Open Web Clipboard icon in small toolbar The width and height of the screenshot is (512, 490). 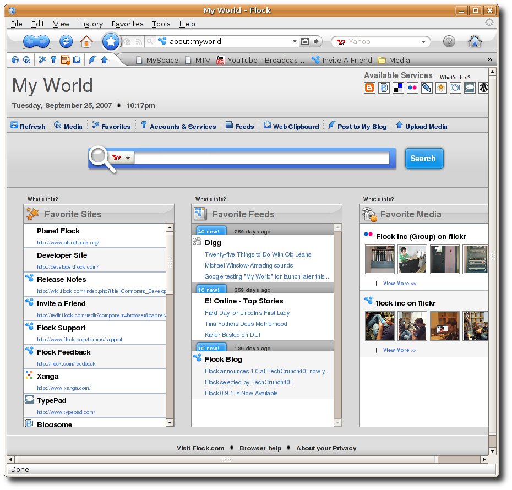(77, 60)
